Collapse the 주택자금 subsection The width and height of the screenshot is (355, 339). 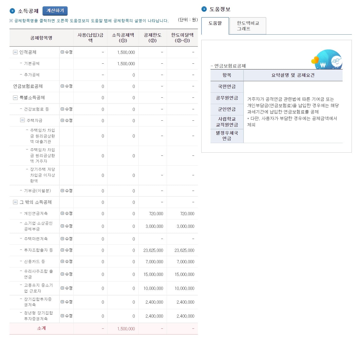23,120
